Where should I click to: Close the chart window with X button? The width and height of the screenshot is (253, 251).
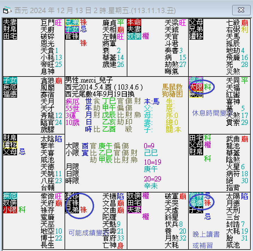pos(241,10)
